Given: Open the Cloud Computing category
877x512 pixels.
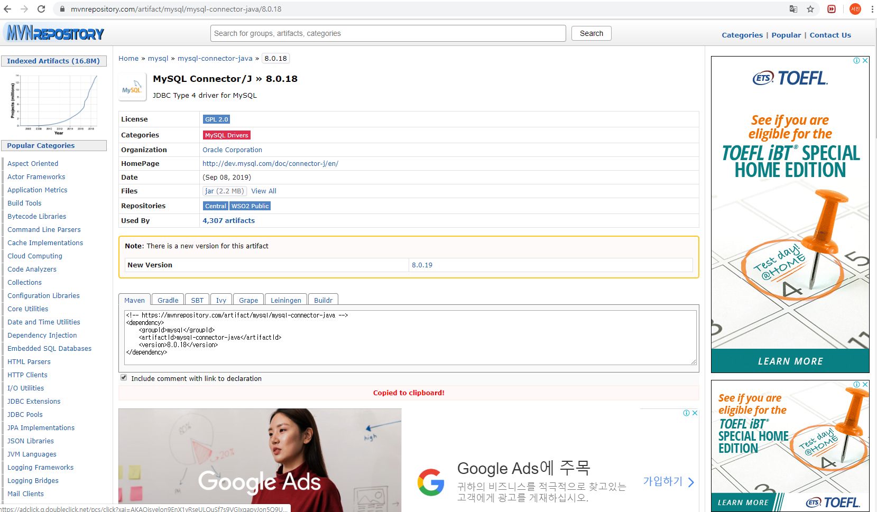Looking at the screenshot, I should [x=35, y=256].
